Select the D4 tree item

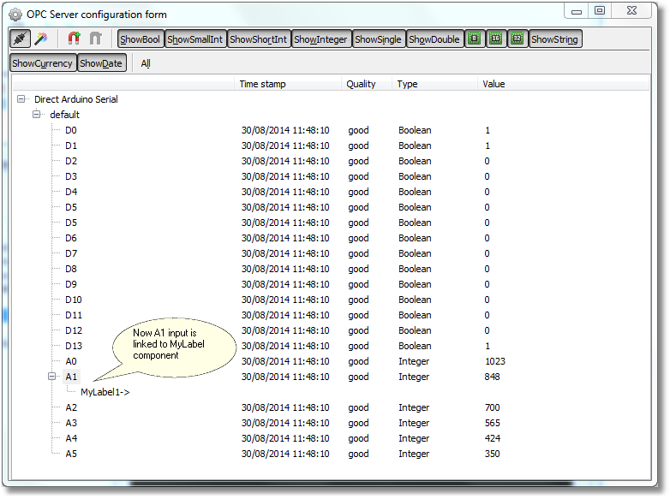pyautogui.click(x=71, y=192)
